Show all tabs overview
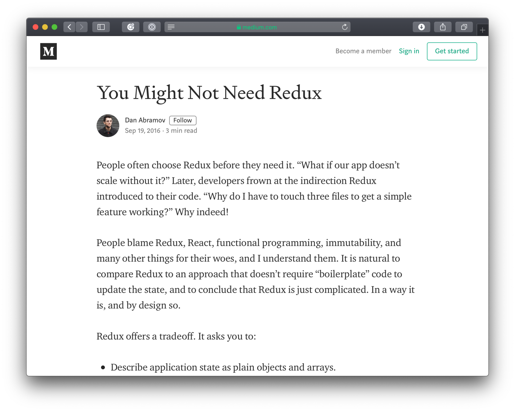The image size is (515, 411). click(464, 27)
